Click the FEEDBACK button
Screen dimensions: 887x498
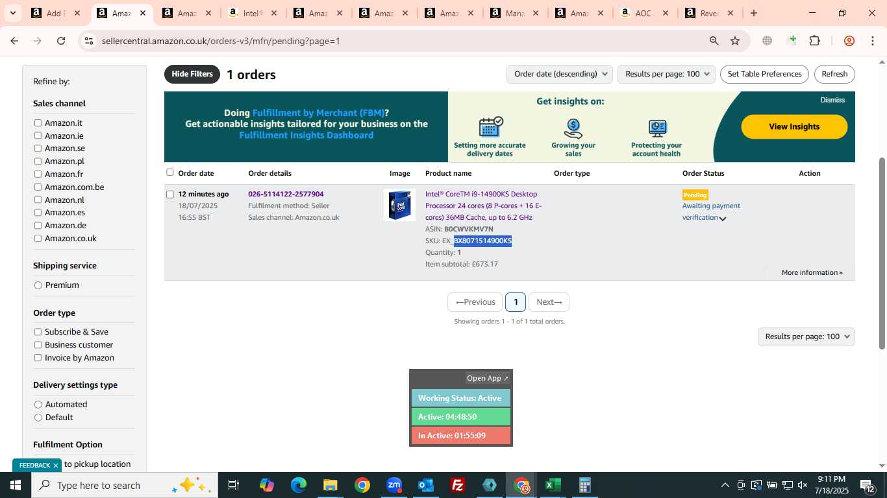34,466
